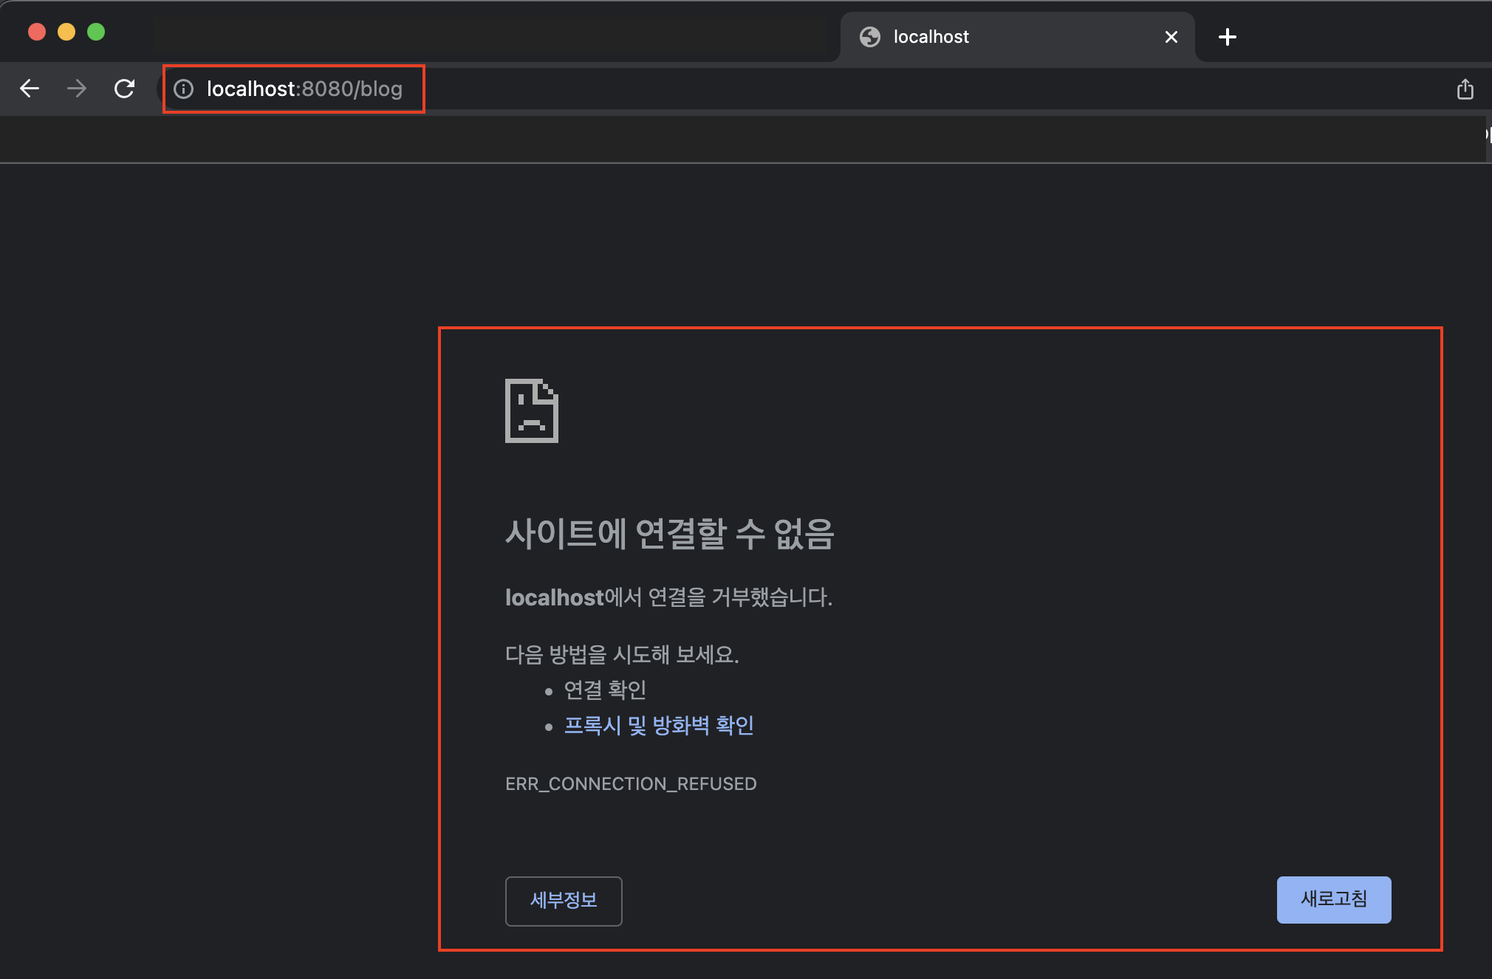Screen dimensions: 1492x979
Task: Click the red close window button
Action: point(37,32)
